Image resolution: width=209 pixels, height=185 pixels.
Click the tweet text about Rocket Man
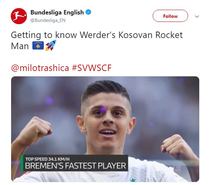(97, 41)
